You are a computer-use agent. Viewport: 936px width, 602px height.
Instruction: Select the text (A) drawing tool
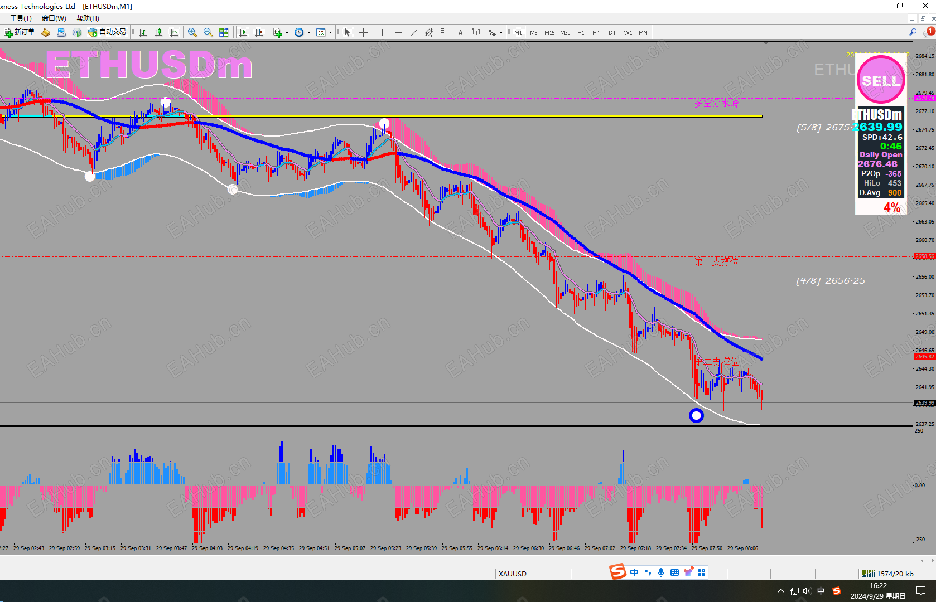pyautogui.click(x=460, y=32)
